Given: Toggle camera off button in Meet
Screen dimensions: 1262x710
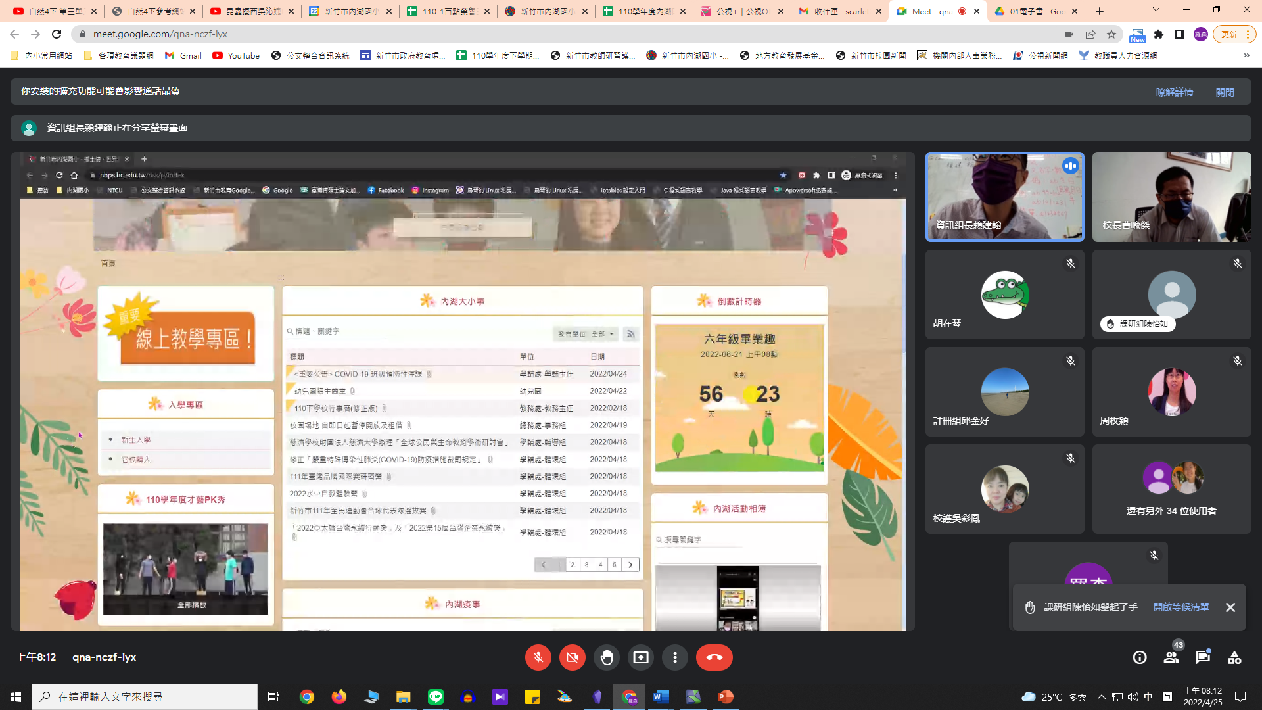Looking at the screenshot, I should [572, 657].
